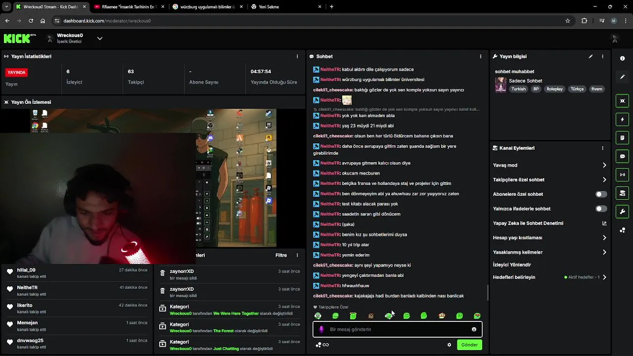Toggle the wrench stream info widget in sidebar
The image size is (633, 356).
point(622,212)
